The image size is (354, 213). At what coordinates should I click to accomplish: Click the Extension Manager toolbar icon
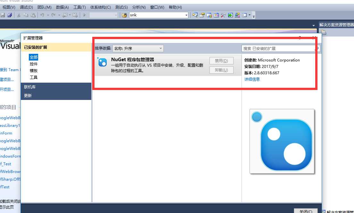click(x=237, y=15)
